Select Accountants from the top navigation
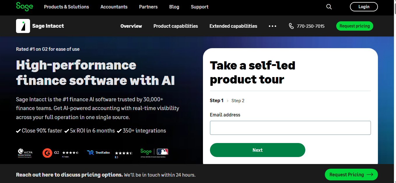The image size is (396, 183). [x=114, y=7]
